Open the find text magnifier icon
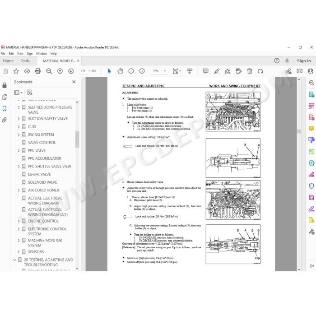316x316 pixels. point(49,71)
